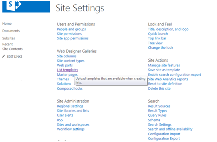This screenshot has width=217, height=142.
Task: Click the 'Upload templates that are available' tooltip
Action: tap(111, 80)
